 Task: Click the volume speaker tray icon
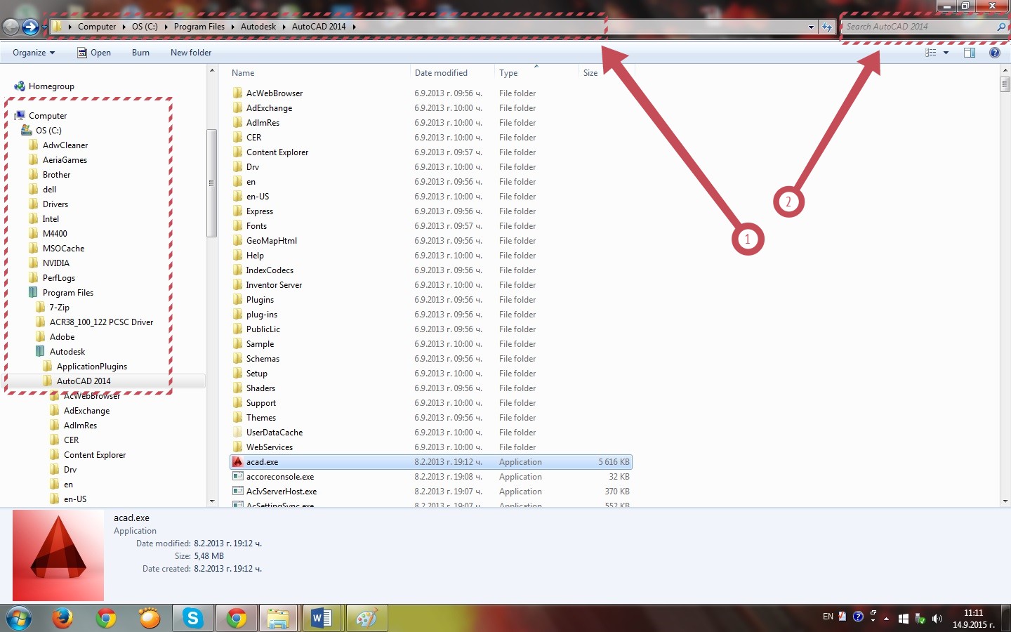tap(937, 619)
